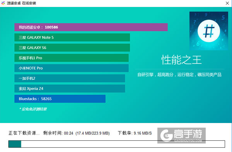Screen dimensions: 232x152
Task: Select the 小米NOTE Pro bar
Action: pyautogui.click(x=72, y=68)
